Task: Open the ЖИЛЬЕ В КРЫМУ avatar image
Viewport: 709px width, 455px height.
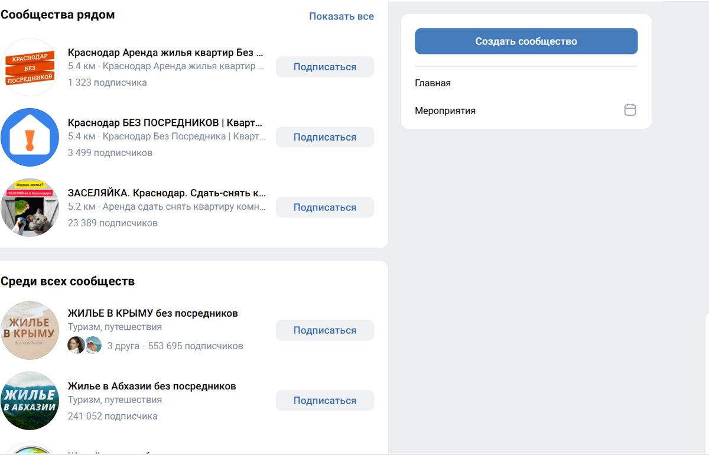Action: pos(30,330)
